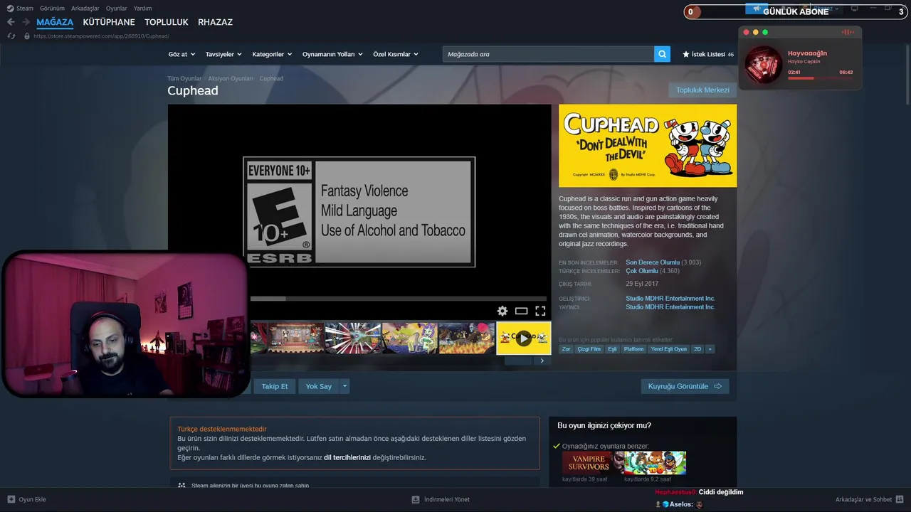Screen dimensions: 911x512
Task: Open Aksiyon Oyunları breadcrumb link
Action: pos(231,78)
